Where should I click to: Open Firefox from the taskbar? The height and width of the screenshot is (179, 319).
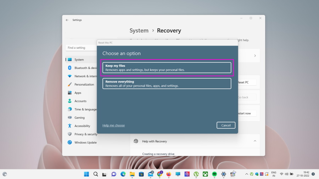click(x=168, y=174)
